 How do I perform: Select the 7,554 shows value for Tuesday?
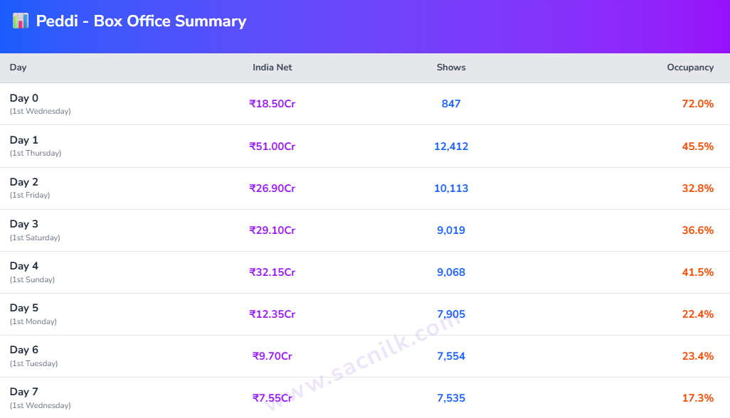coord(451,356)
